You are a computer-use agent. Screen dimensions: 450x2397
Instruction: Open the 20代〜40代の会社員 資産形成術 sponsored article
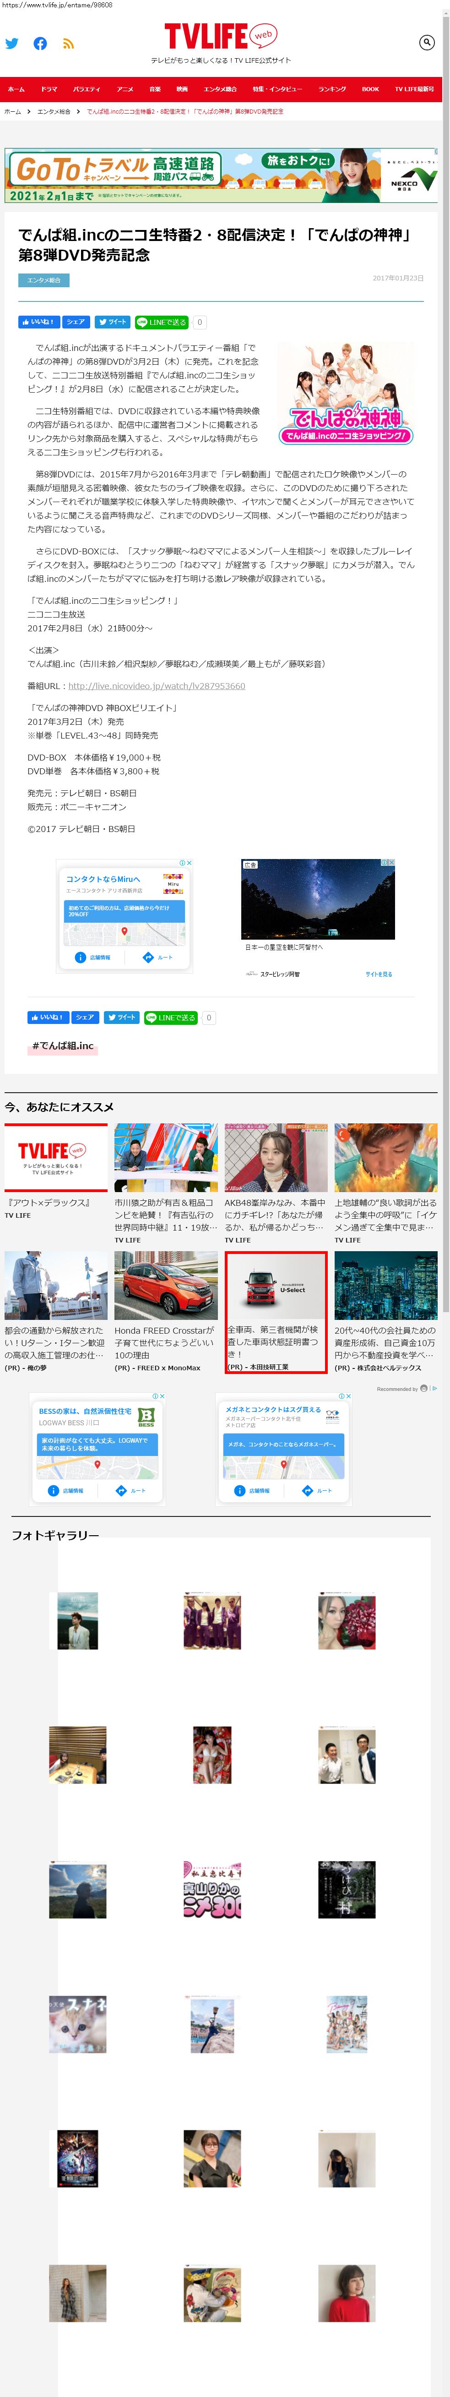coord(386,1312)
